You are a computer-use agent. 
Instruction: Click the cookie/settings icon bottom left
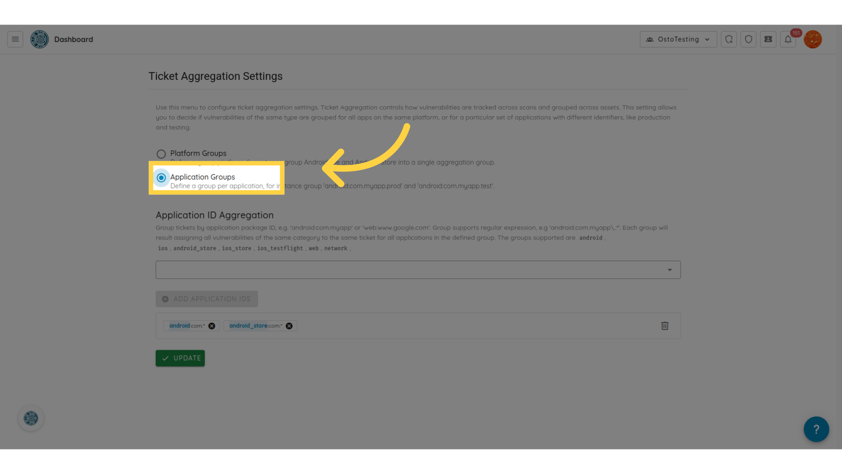click(x=31, y=418)
